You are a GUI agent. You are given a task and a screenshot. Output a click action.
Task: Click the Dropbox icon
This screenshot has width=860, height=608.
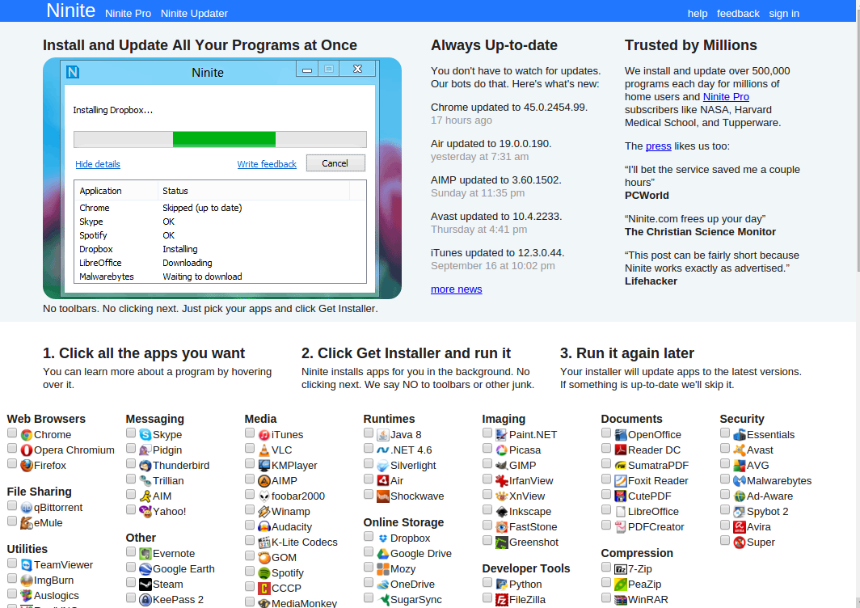(x=383, y=538)
